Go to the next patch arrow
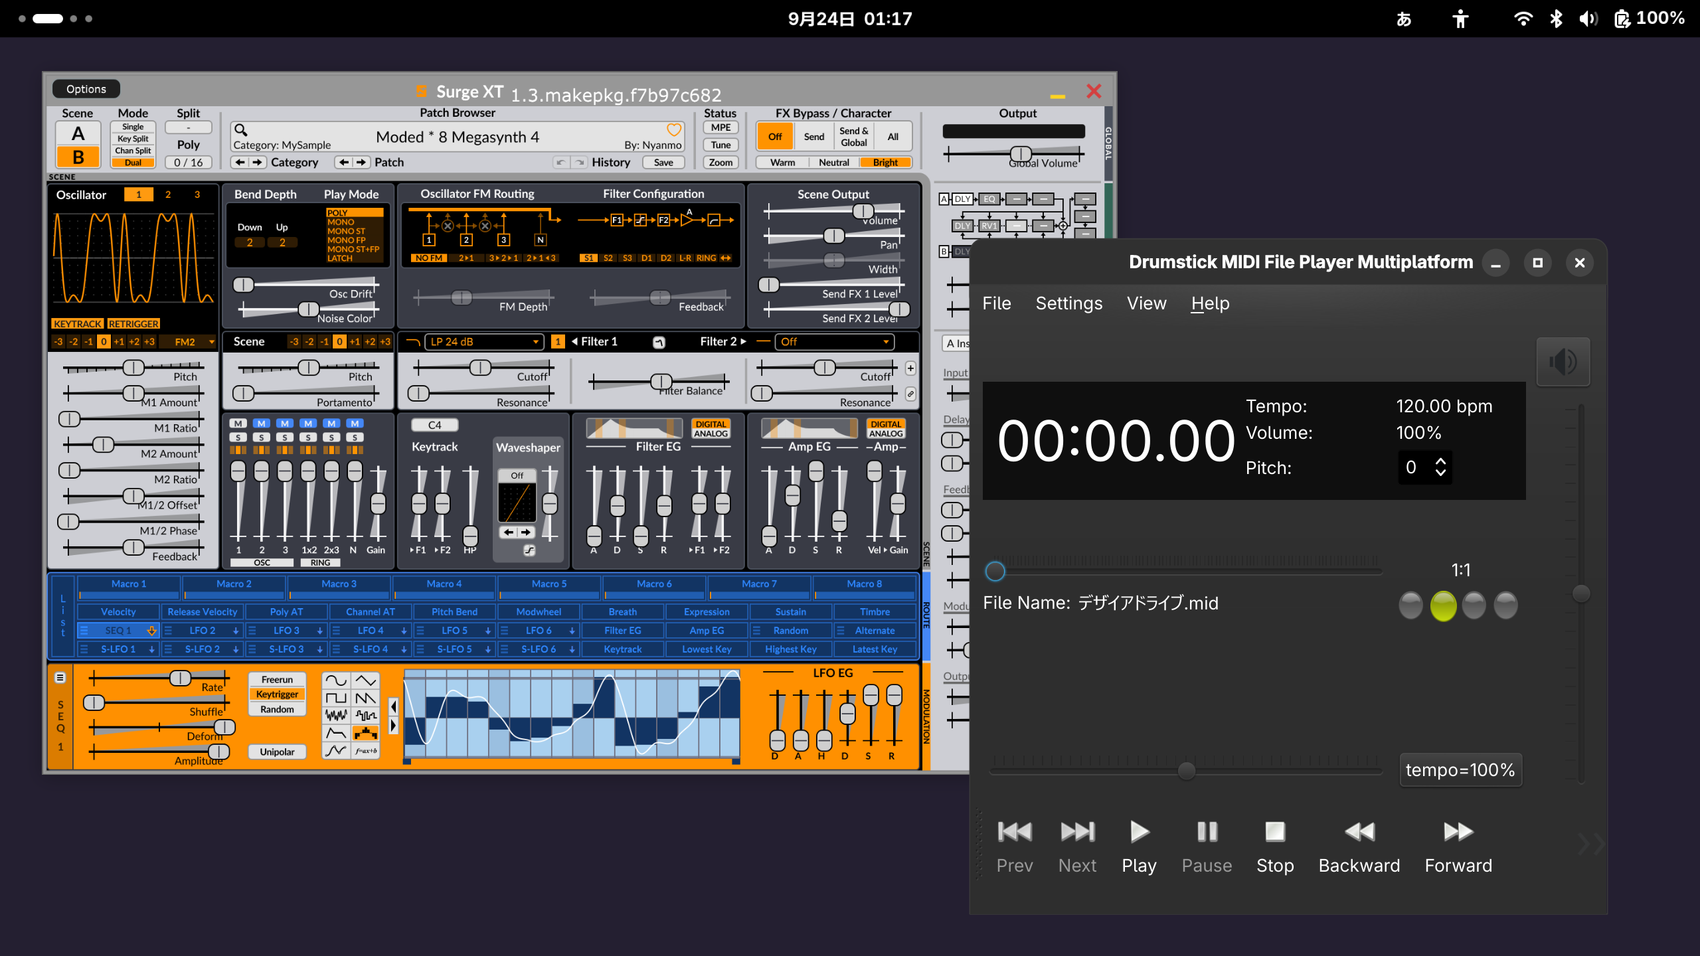Screen dimensions: 1700x956 pos(361,162)
